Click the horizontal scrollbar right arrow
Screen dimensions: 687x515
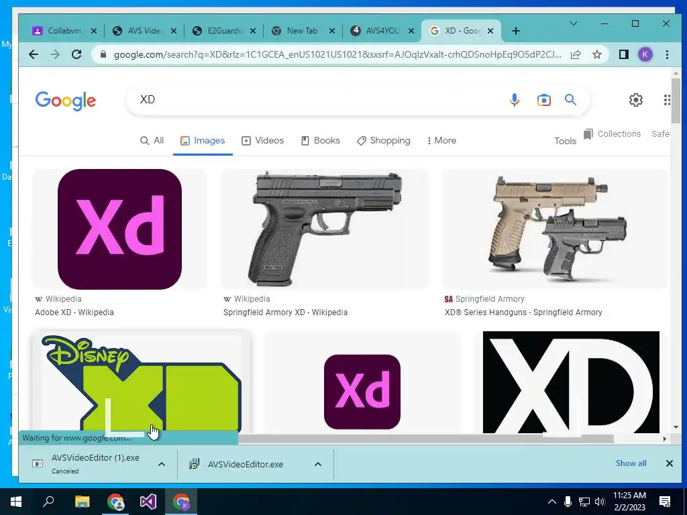click(x=665, y=439)
